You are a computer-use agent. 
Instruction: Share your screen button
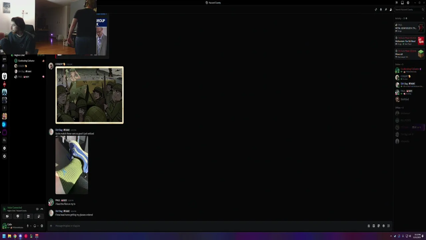tap(18, 216)
